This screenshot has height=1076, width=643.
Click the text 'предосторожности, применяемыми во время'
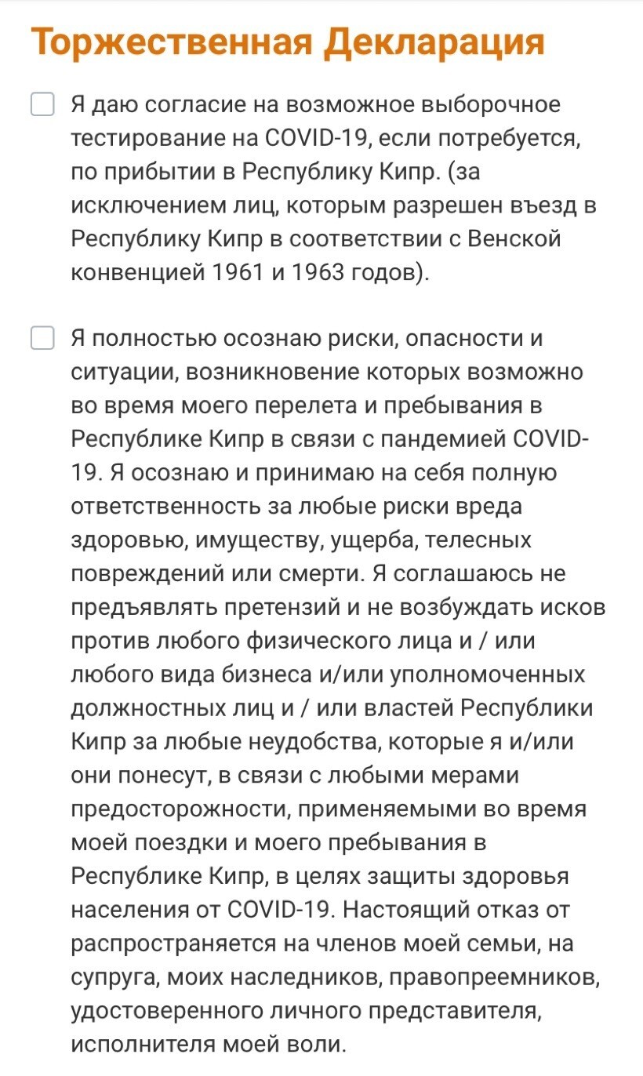328,809
